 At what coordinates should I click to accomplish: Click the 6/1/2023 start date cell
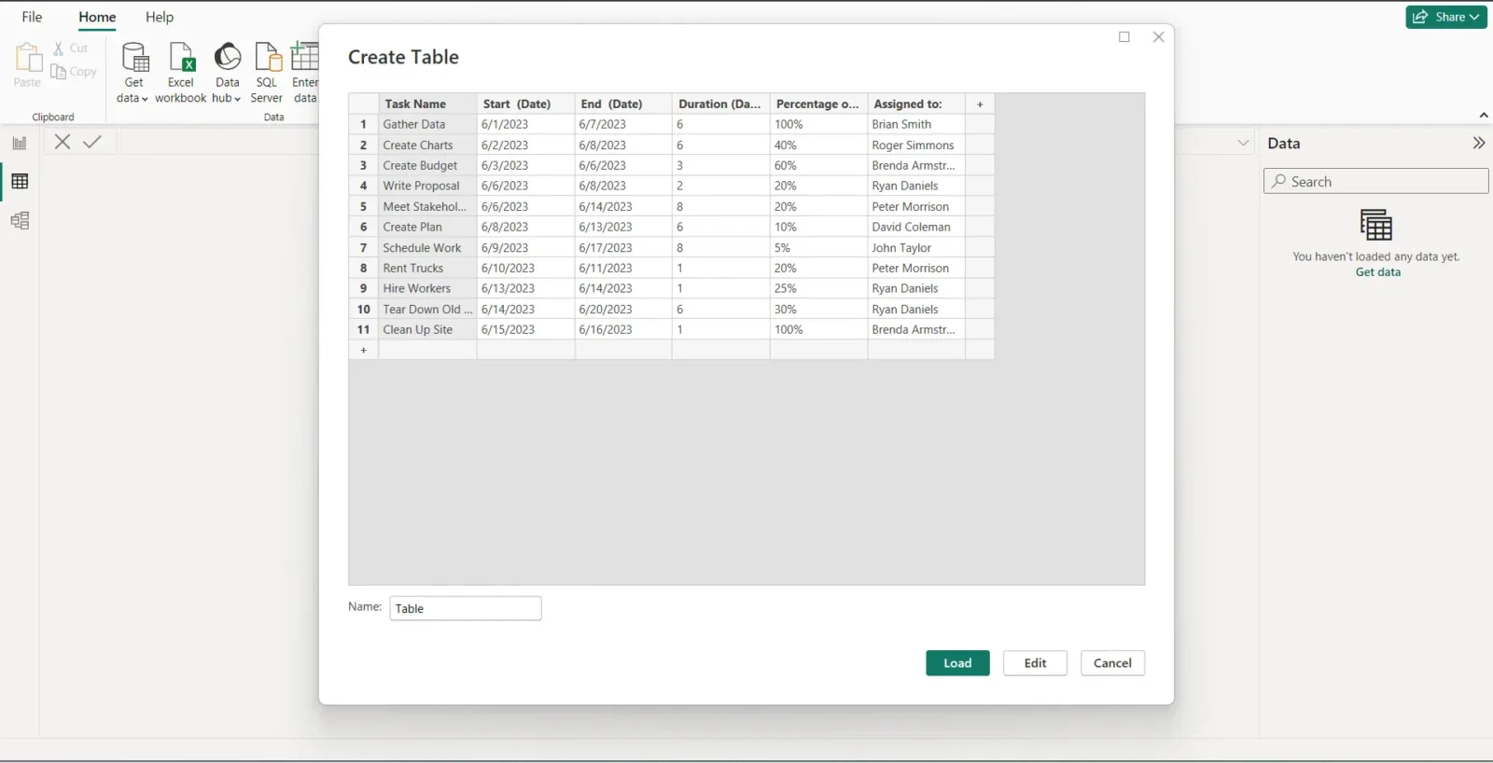coord(525,124)
